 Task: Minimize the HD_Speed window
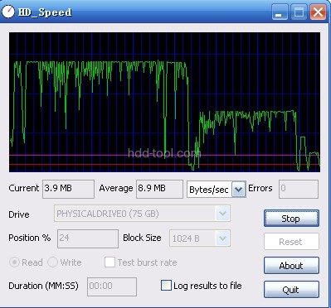(x=280, y=12)
